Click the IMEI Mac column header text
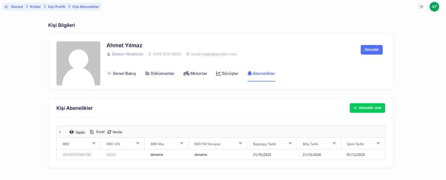This screenshot has width=446, height=180. tap(157, 144)
